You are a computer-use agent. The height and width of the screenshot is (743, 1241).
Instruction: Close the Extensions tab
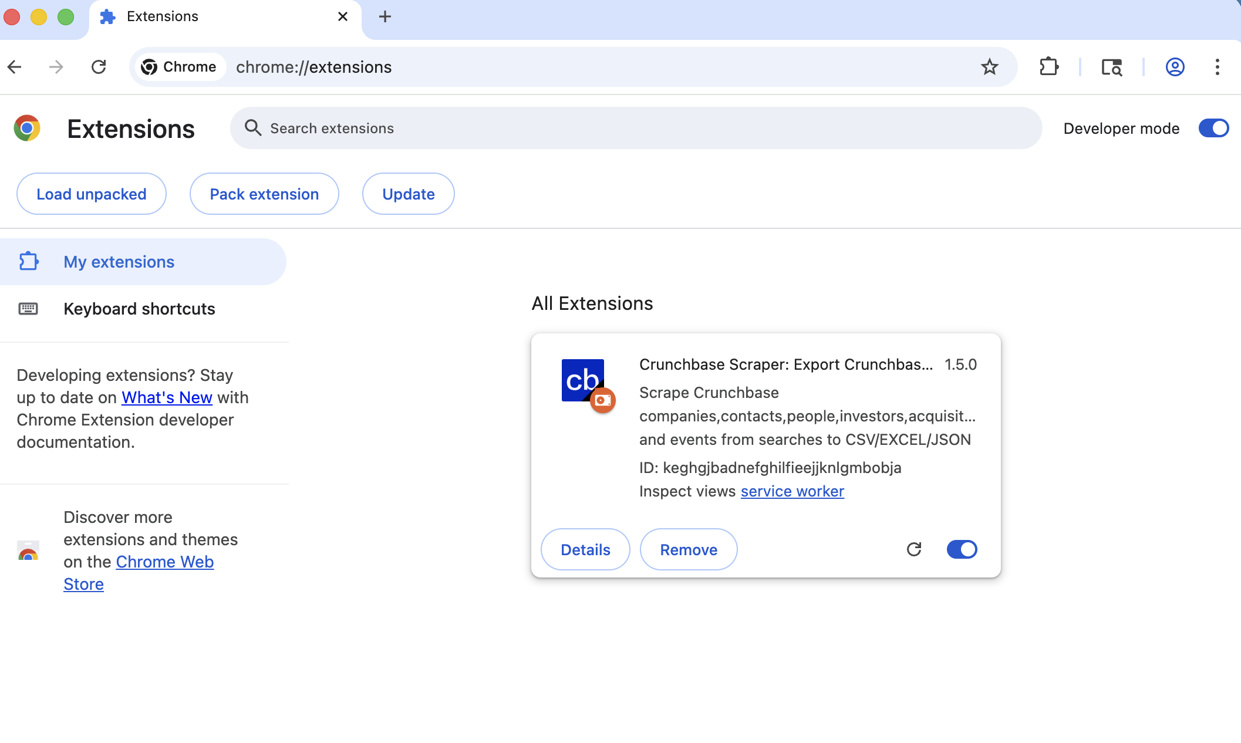343,16
